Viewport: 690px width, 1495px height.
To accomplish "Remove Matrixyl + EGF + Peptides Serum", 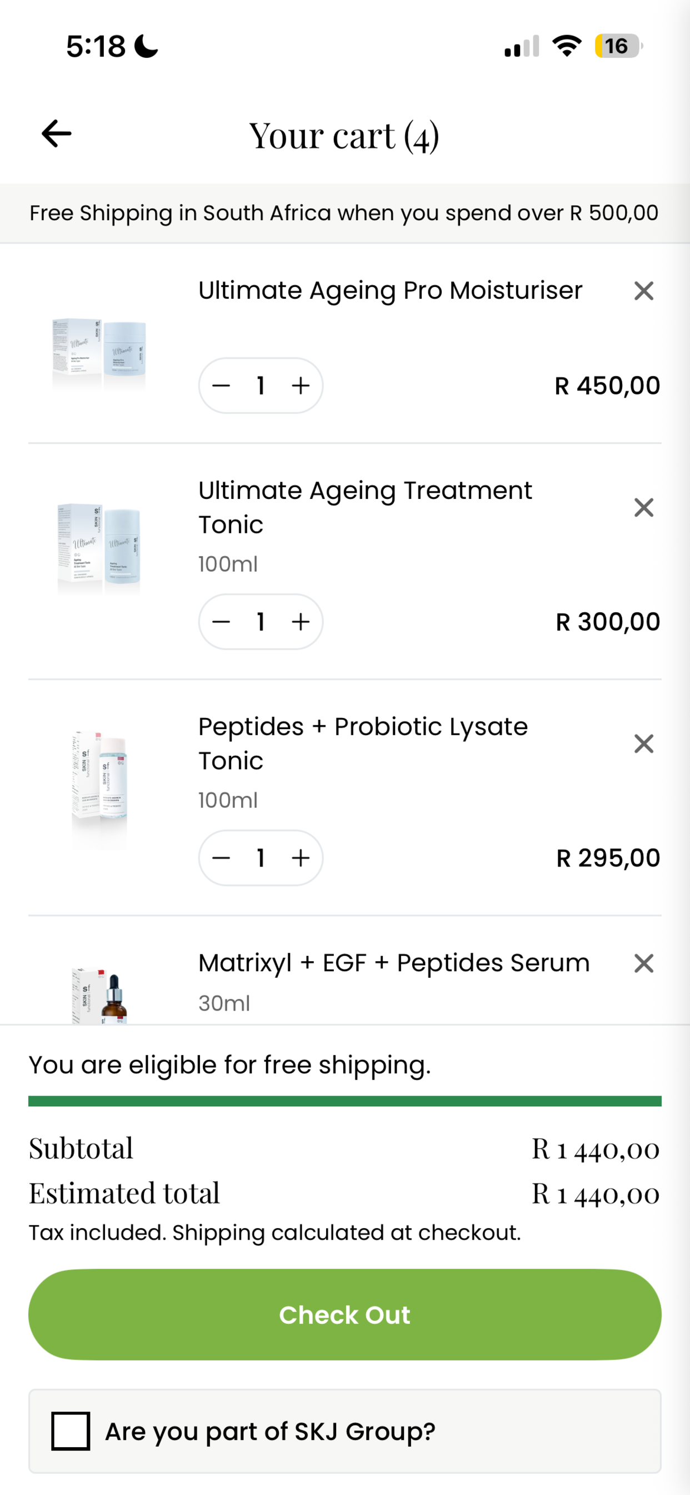I will pyautogui.click(x=644, y=963).
